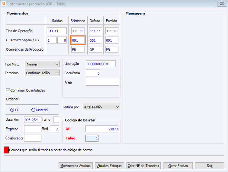Select the Material radio button under Ordenar
Image resolution: width=228 pixels, height=172 pixels.
click(33, 110)
